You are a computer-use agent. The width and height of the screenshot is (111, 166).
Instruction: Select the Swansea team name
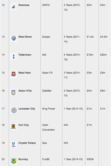(x=24, y=5)
